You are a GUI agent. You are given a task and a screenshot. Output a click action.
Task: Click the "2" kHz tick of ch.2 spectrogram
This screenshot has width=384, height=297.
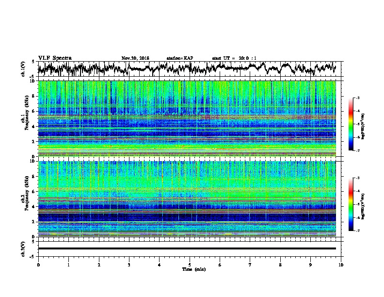(x=34, y=222)
